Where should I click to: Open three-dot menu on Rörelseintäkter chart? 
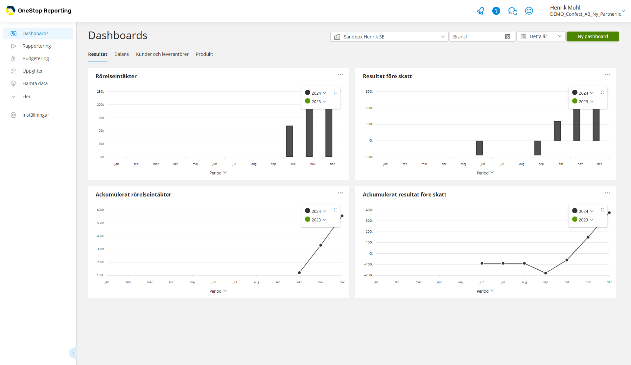340,75
